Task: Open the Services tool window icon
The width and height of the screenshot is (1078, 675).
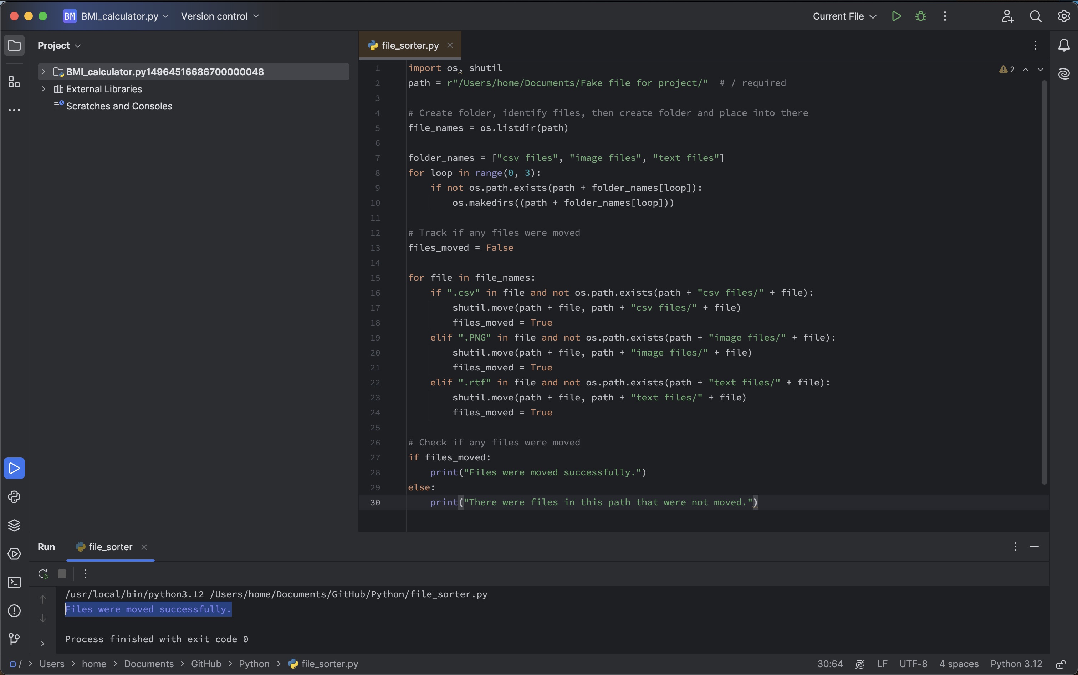Action: point(14,554)
